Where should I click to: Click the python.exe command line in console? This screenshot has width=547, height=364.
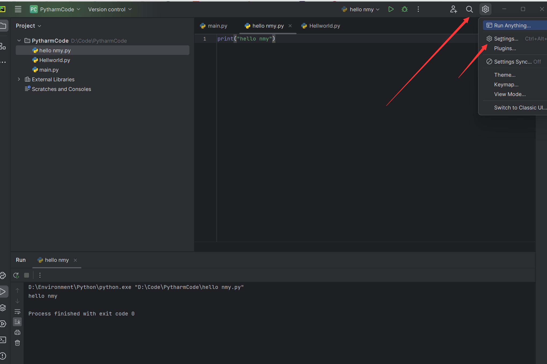point(136,287)
